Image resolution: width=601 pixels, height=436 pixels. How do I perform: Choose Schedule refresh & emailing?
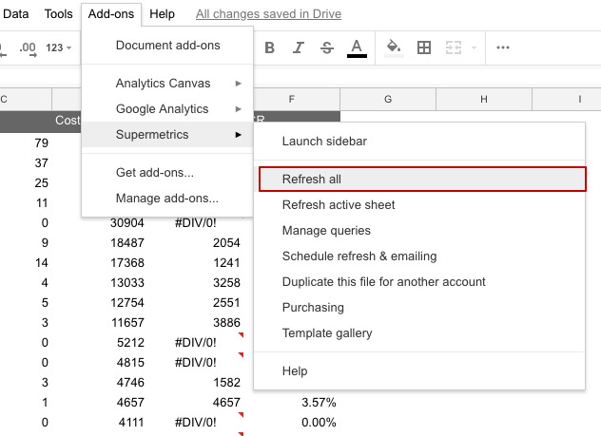pos(359,256)
